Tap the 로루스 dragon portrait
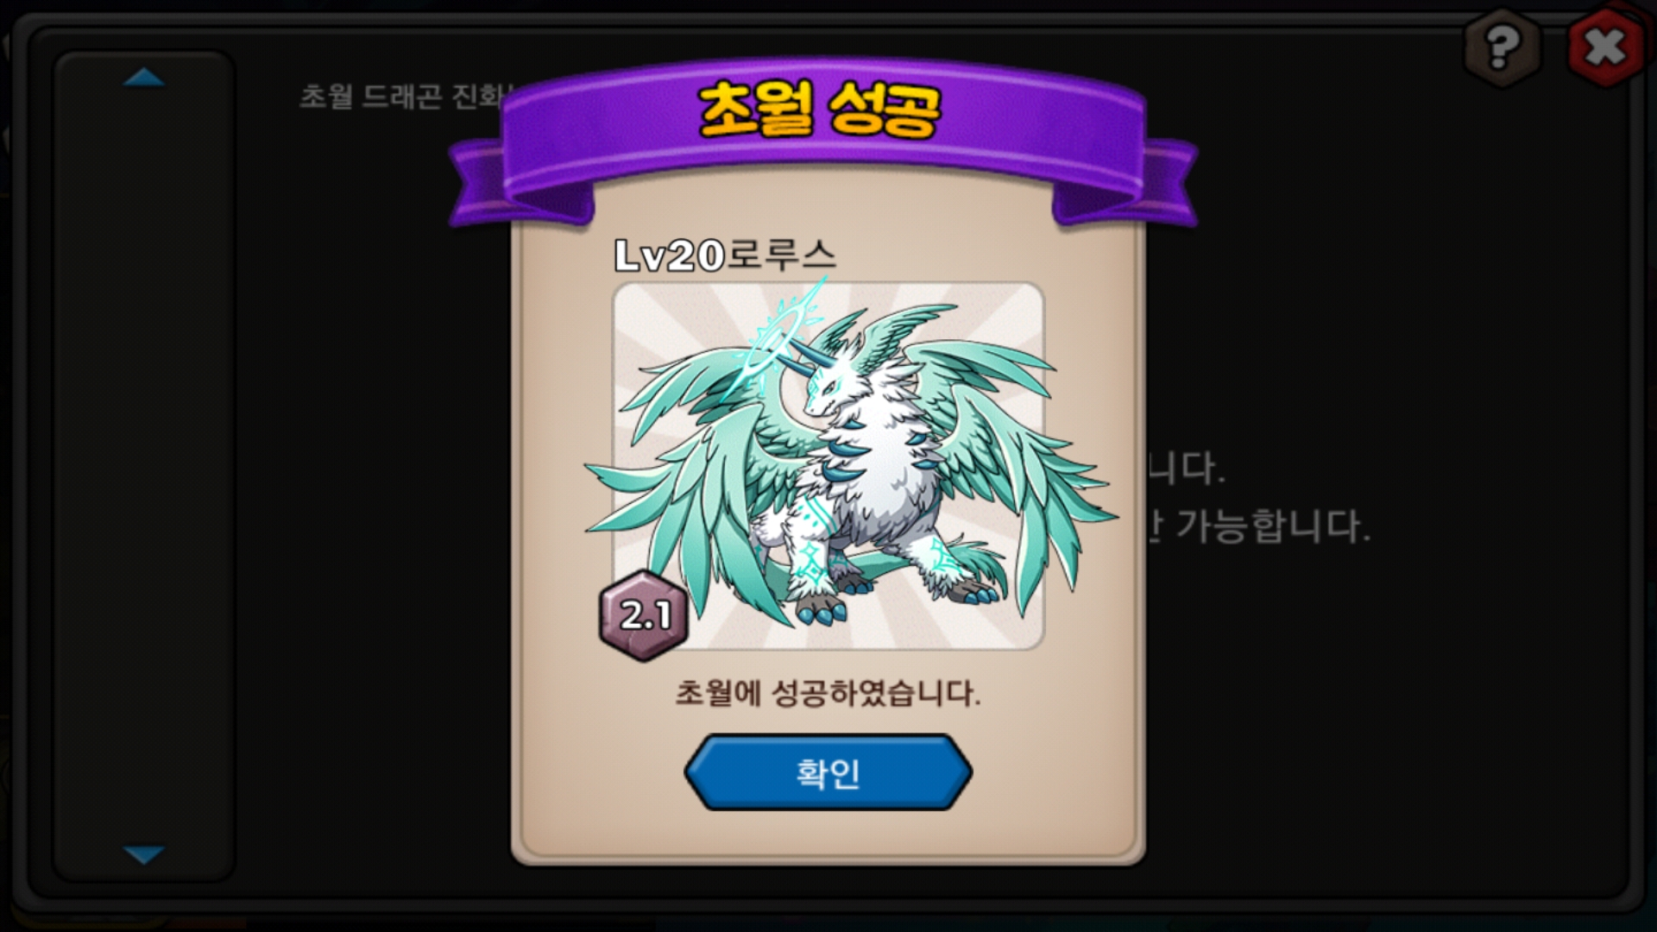Screen dimensions: 1657x932 coord(828,466)
